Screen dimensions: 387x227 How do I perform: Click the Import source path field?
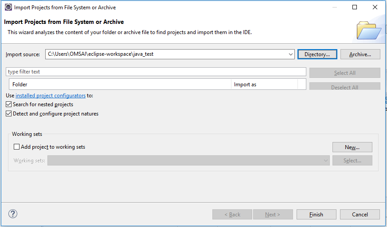click(166, 54)
